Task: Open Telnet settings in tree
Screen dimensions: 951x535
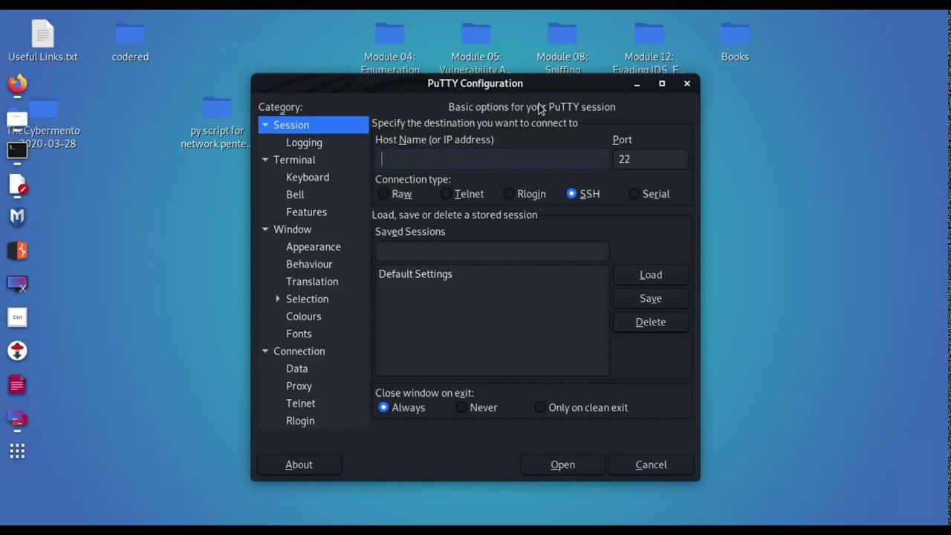Action: (301, 403)
